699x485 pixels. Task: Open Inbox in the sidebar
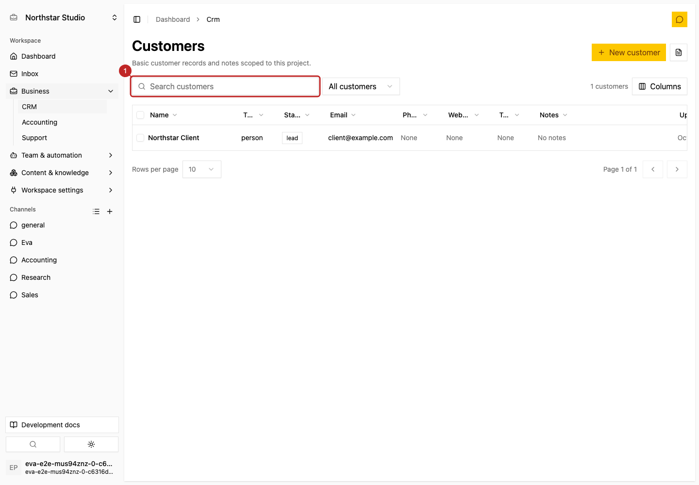[x=62, y=74]
